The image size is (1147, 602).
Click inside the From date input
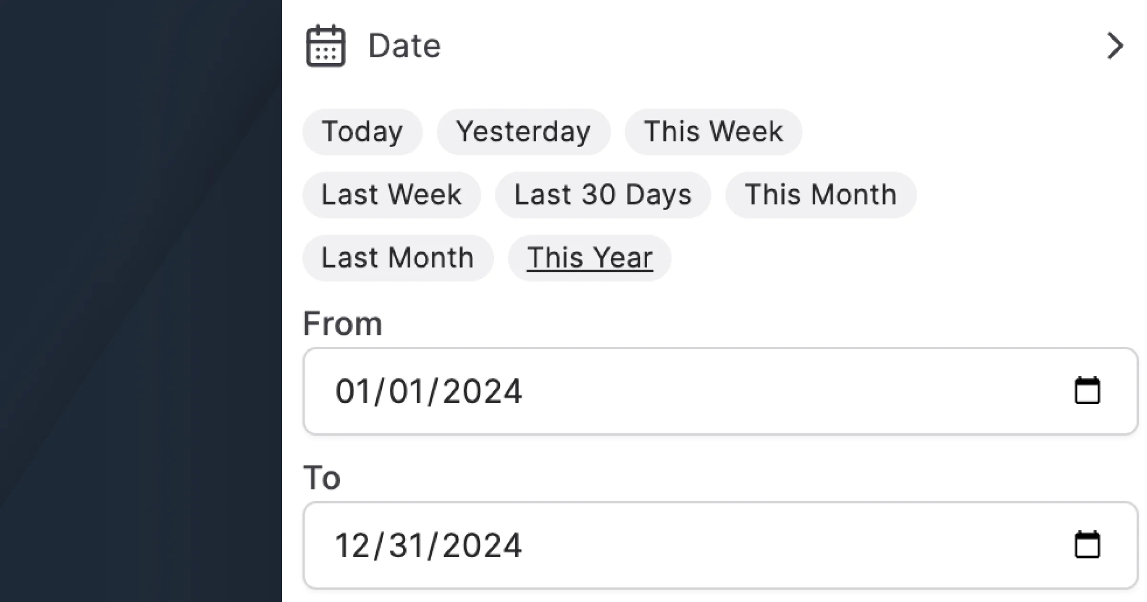coord(669,391)
